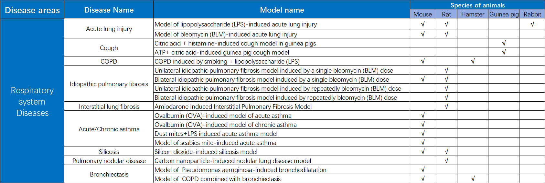Click the Species of animals header
This screenshot has height=183, width=545.
click(x=477, y=5)
